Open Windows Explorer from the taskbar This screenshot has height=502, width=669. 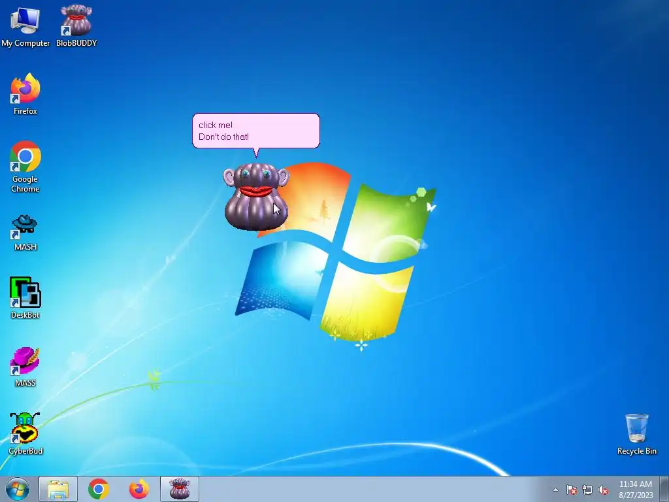[x=58, y=489]
